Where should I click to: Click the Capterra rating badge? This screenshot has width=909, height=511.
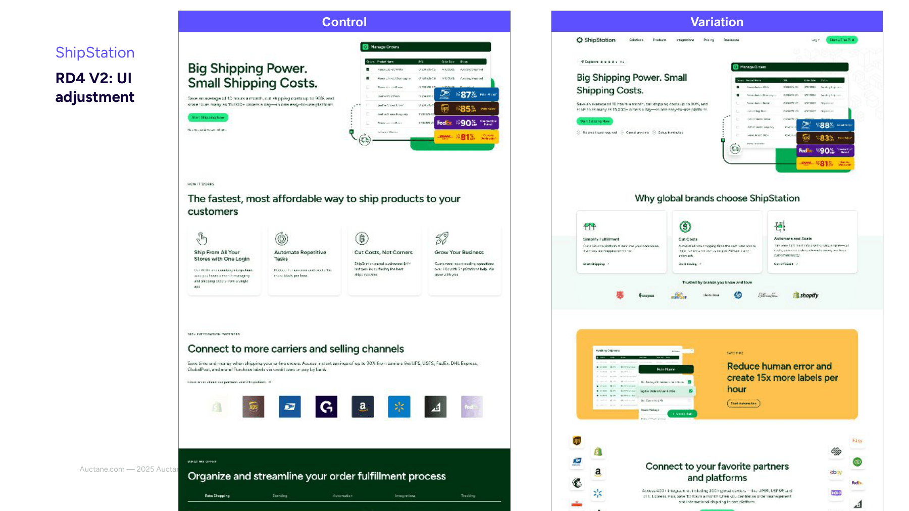pyautogui.click(x=602, y=62)
